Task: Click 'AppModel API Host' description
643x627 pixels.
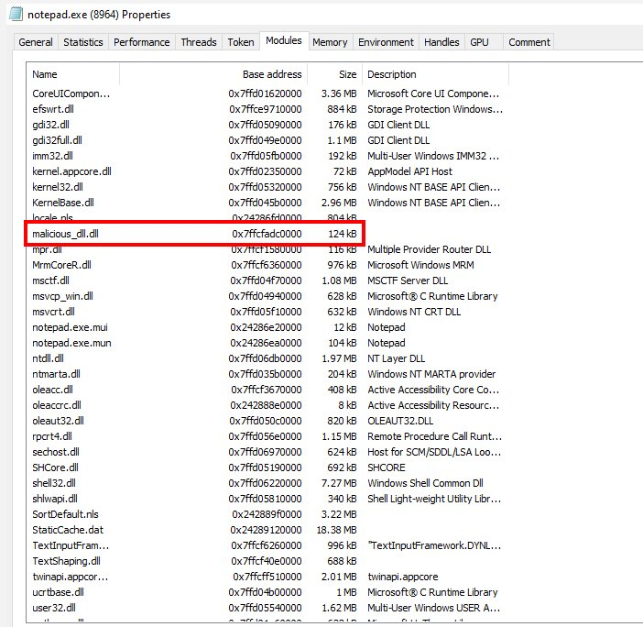Action: coord(409,171)
